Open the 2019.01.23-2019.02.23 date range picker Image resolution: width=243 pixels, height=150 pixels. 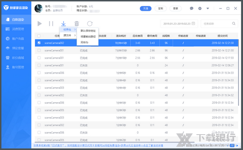(179, 24)
